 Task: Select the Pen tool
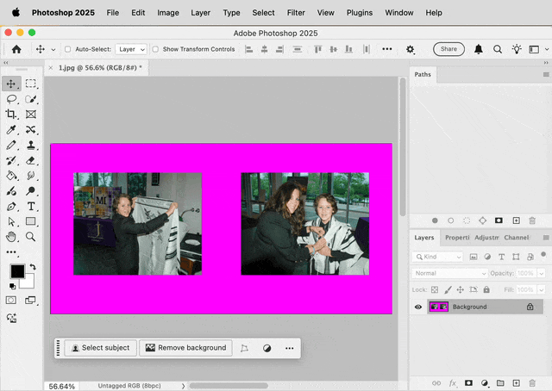(x=11, y=206)
